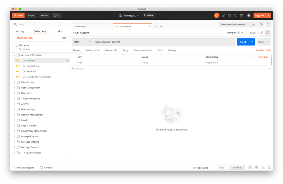Open the Headers (7) tab
This screenshot has height=184, width=283.
click(x=111, y=50)
